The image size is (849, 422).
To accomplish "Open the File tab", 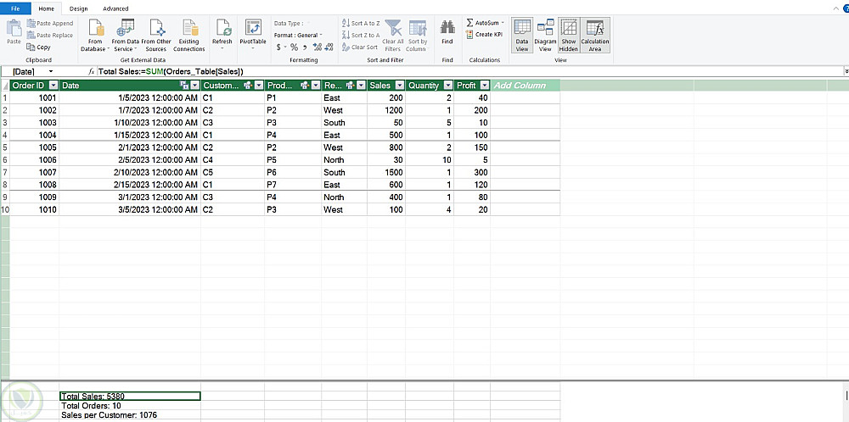I will coord(15,8).
